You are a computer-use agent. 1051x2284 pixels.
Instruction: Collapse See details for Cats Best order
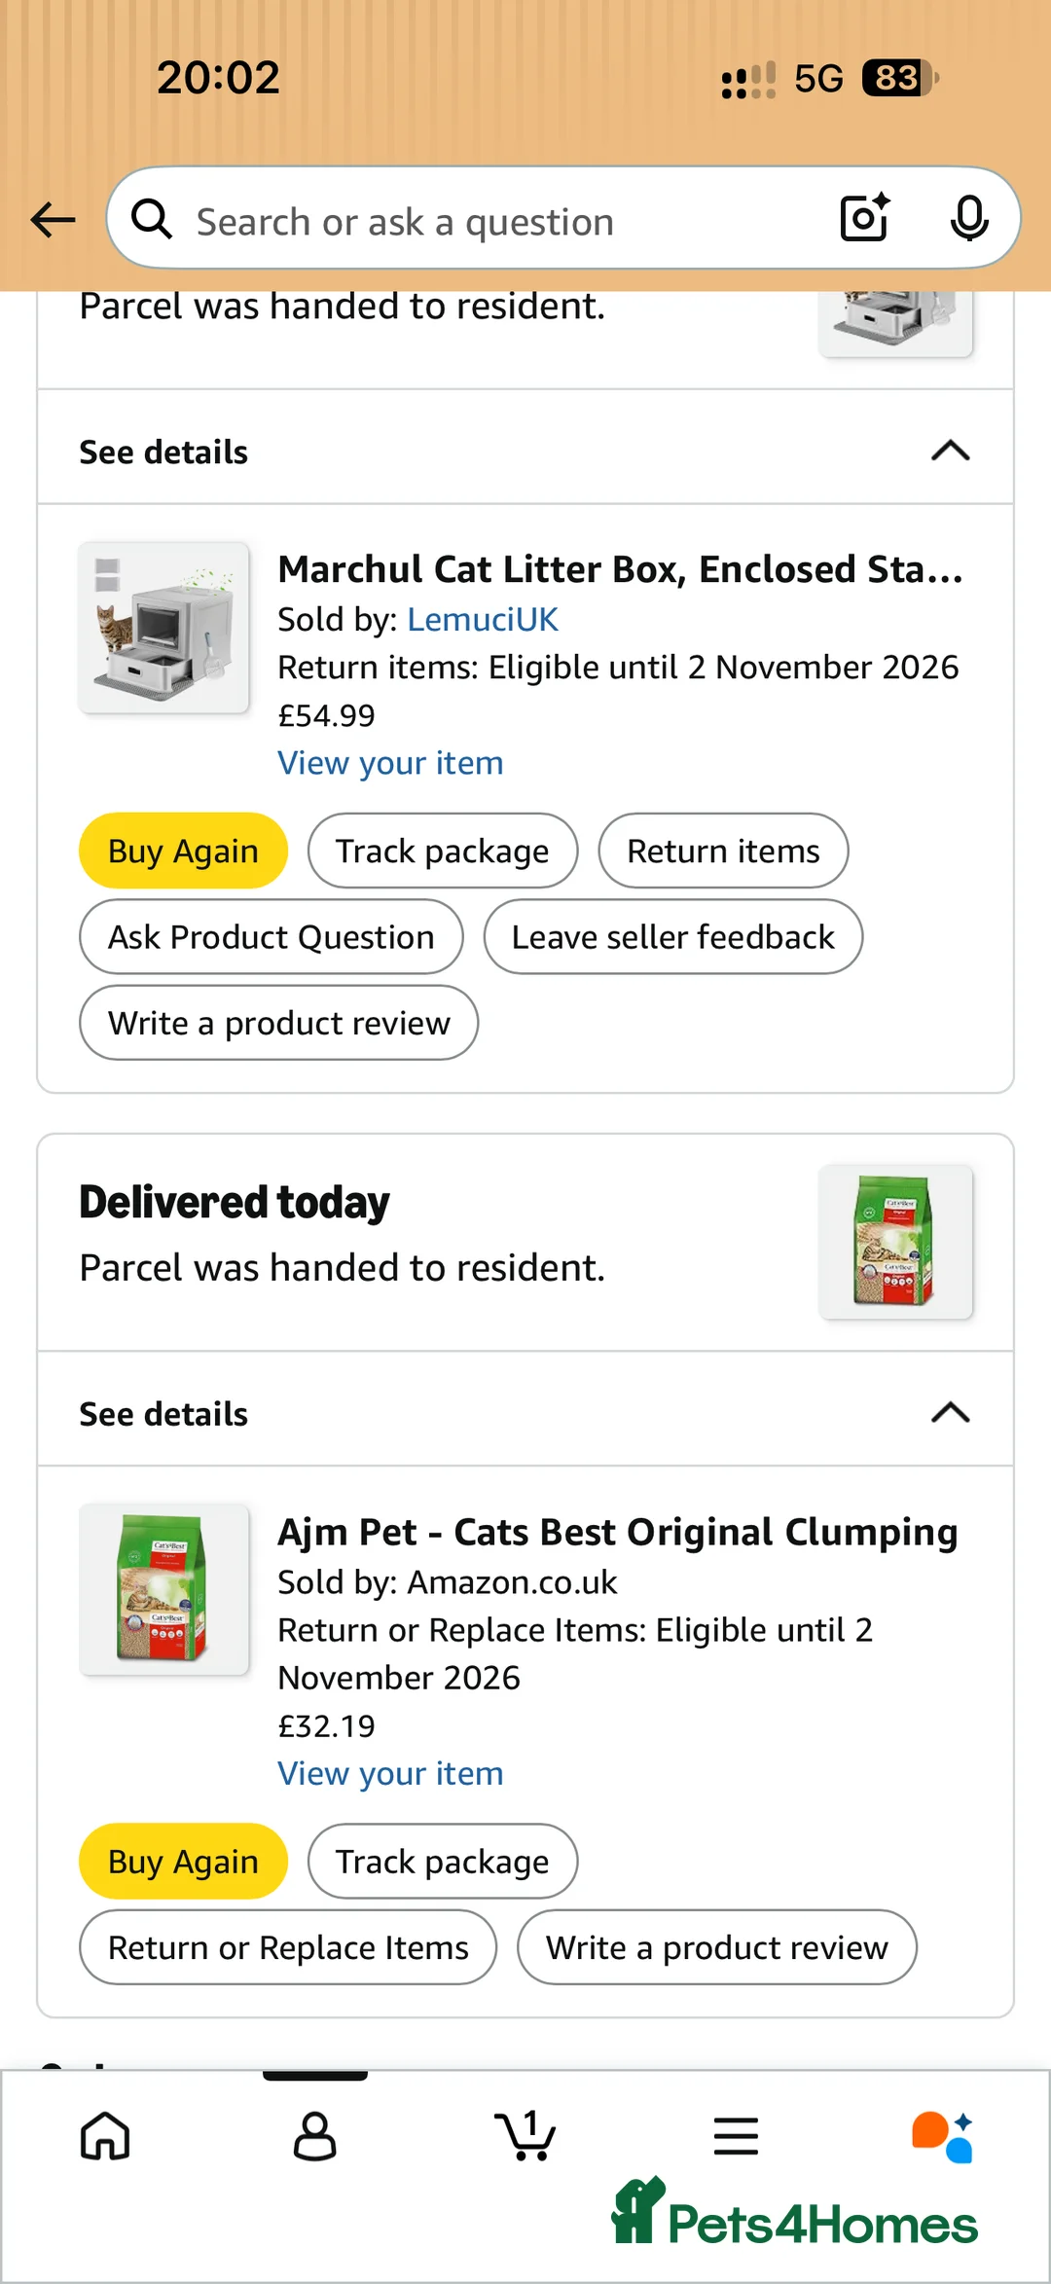525,1413
